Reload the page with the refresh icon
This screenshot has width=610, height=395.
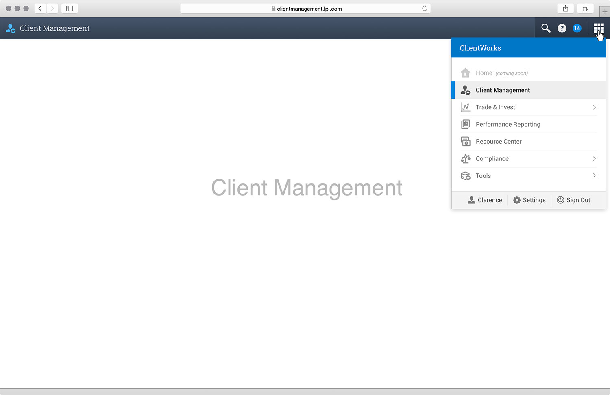coord(425,9)
